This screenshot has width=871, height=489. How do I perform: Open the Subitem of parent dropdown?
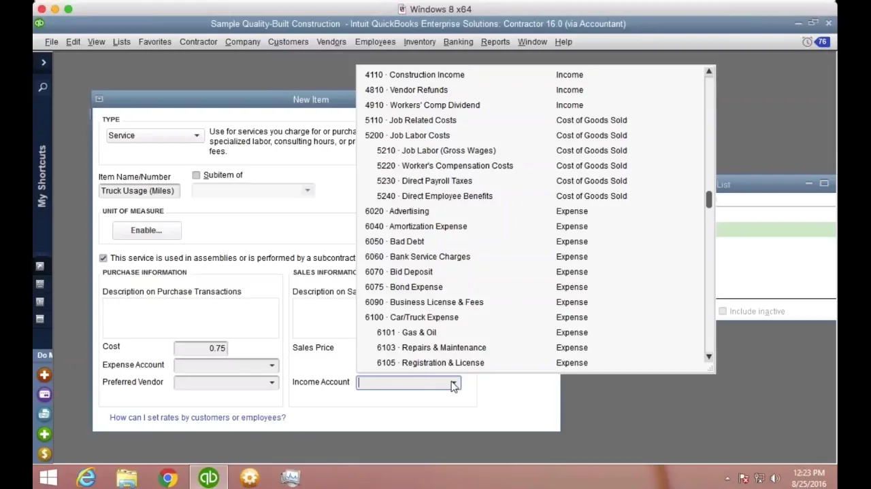(252, 191)
